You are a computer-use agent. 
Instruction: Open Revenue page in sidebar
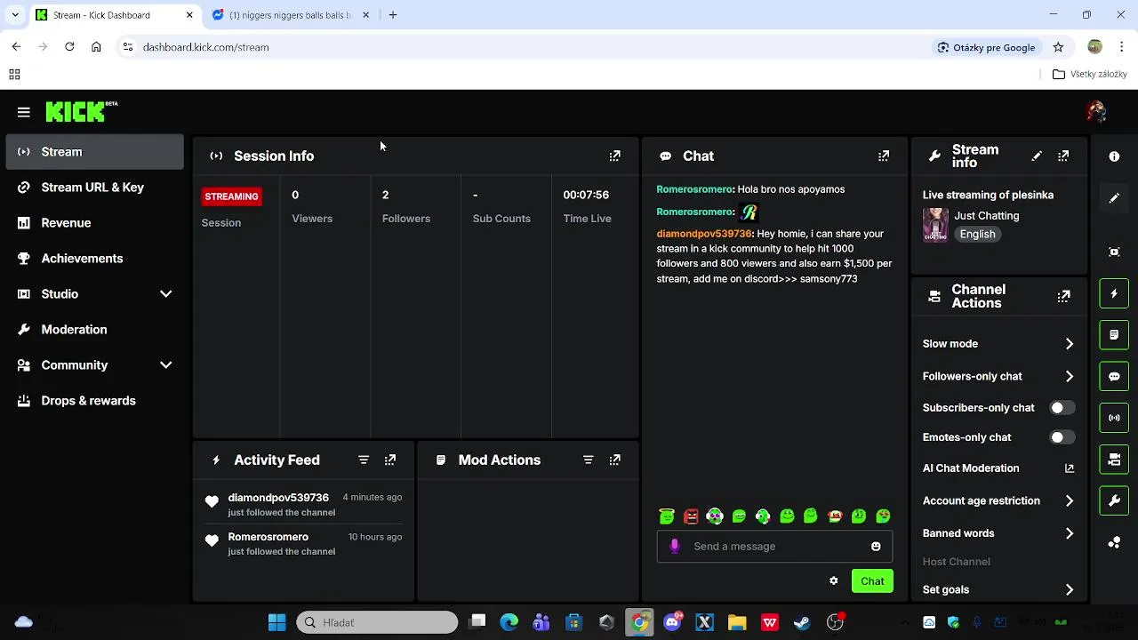click(94, 223)
